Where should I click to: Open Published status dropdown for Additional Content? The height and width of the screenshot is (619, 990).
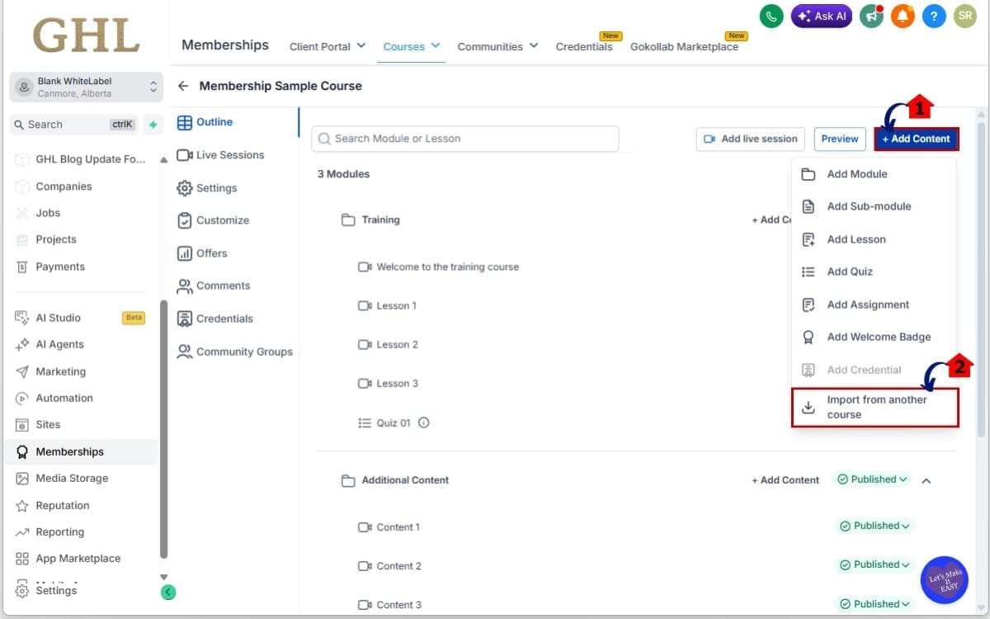(x=873, y=480)
